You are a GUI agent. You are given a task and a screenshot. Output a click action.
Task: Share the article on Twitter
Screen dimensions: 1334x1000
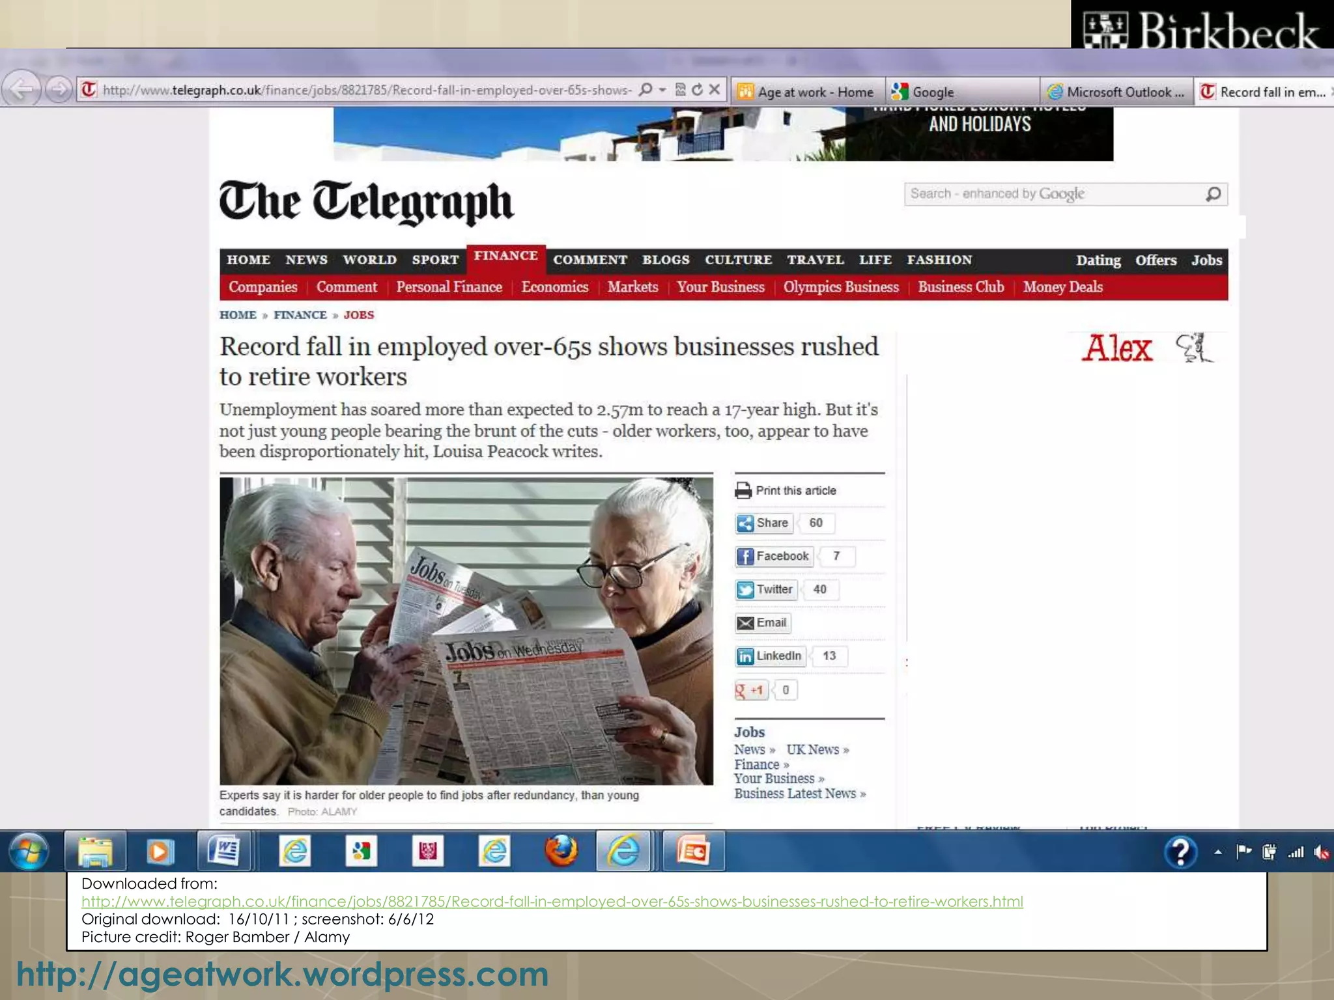(x=766, y=589)
